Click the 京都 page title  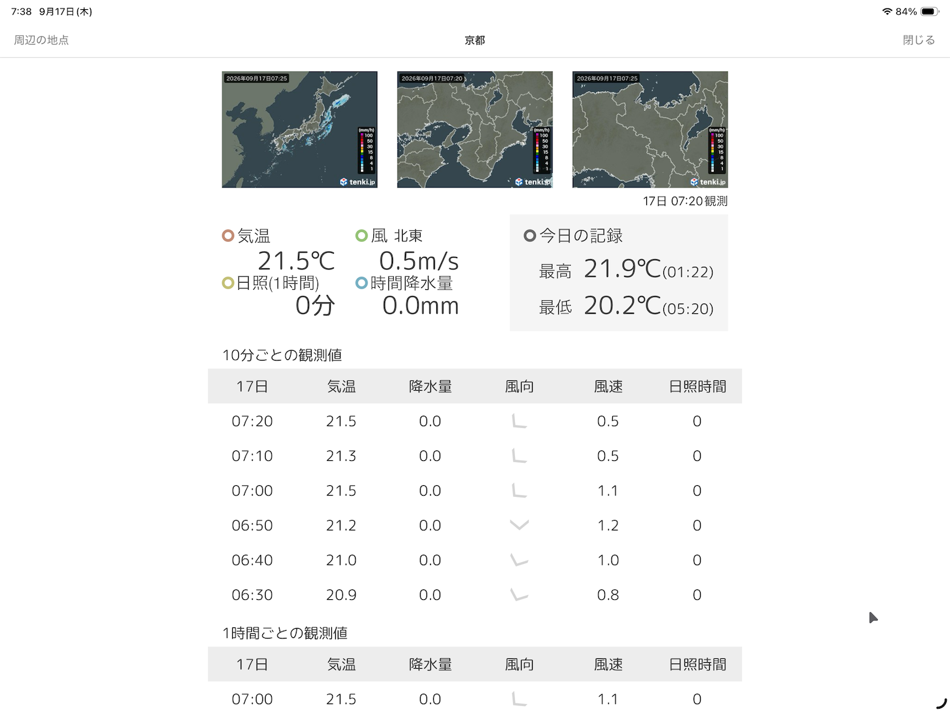pos(475,40)
